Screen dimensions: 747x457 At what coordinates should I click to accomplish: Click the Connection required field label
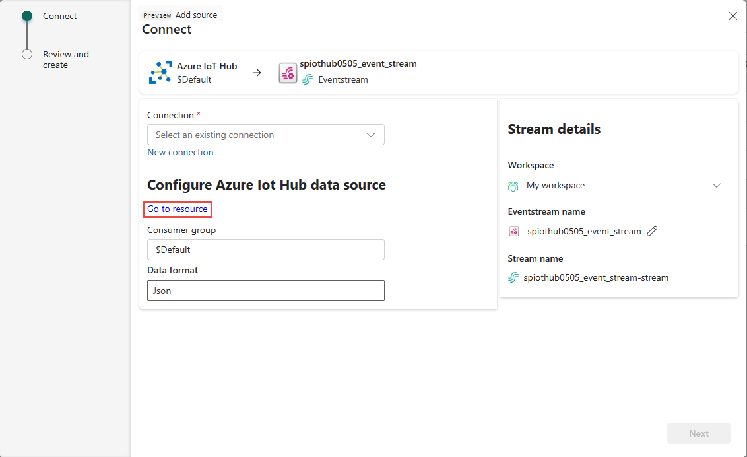click(174, 115)
